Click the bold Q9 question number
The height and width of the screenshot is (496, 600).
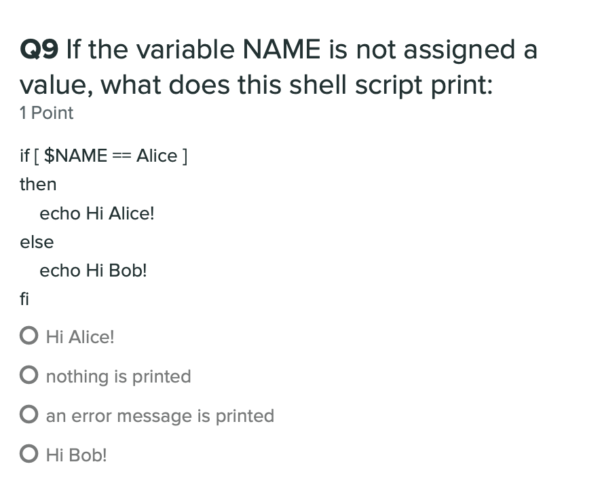coord(39,50)
